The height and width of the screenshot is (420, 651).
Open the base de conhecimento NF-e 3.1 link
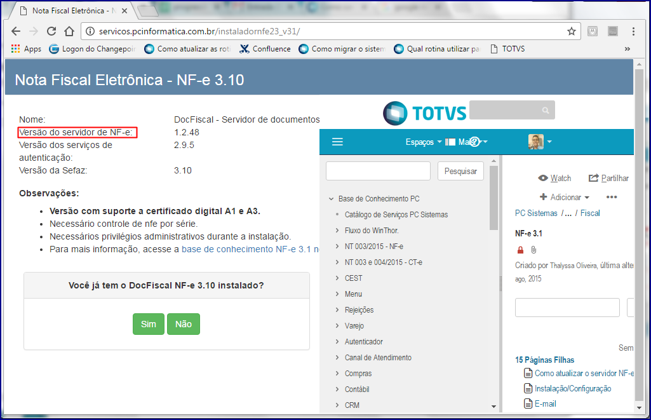coord(250,249)
